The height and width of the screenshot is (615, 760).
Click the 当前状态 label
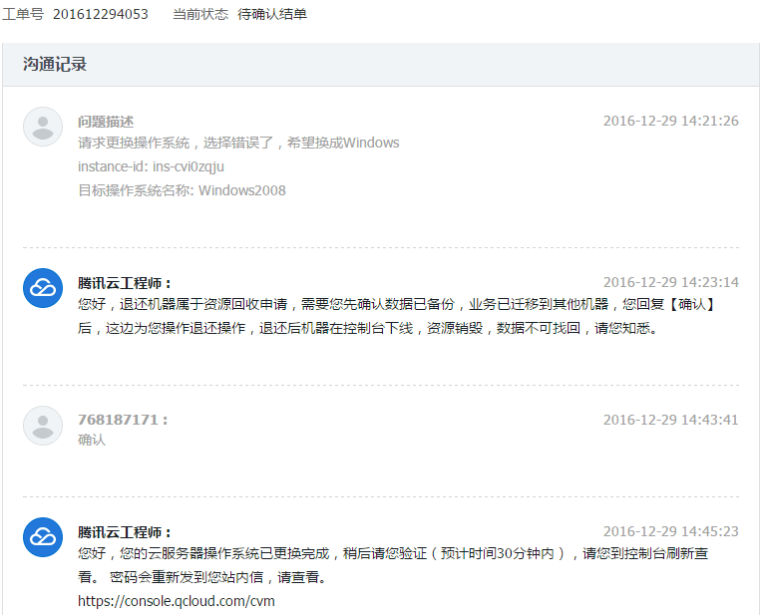200,14
